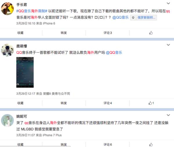Expand options chevron on 鹿萌懵's post
The image size is (174, 147).
point(168,45)
